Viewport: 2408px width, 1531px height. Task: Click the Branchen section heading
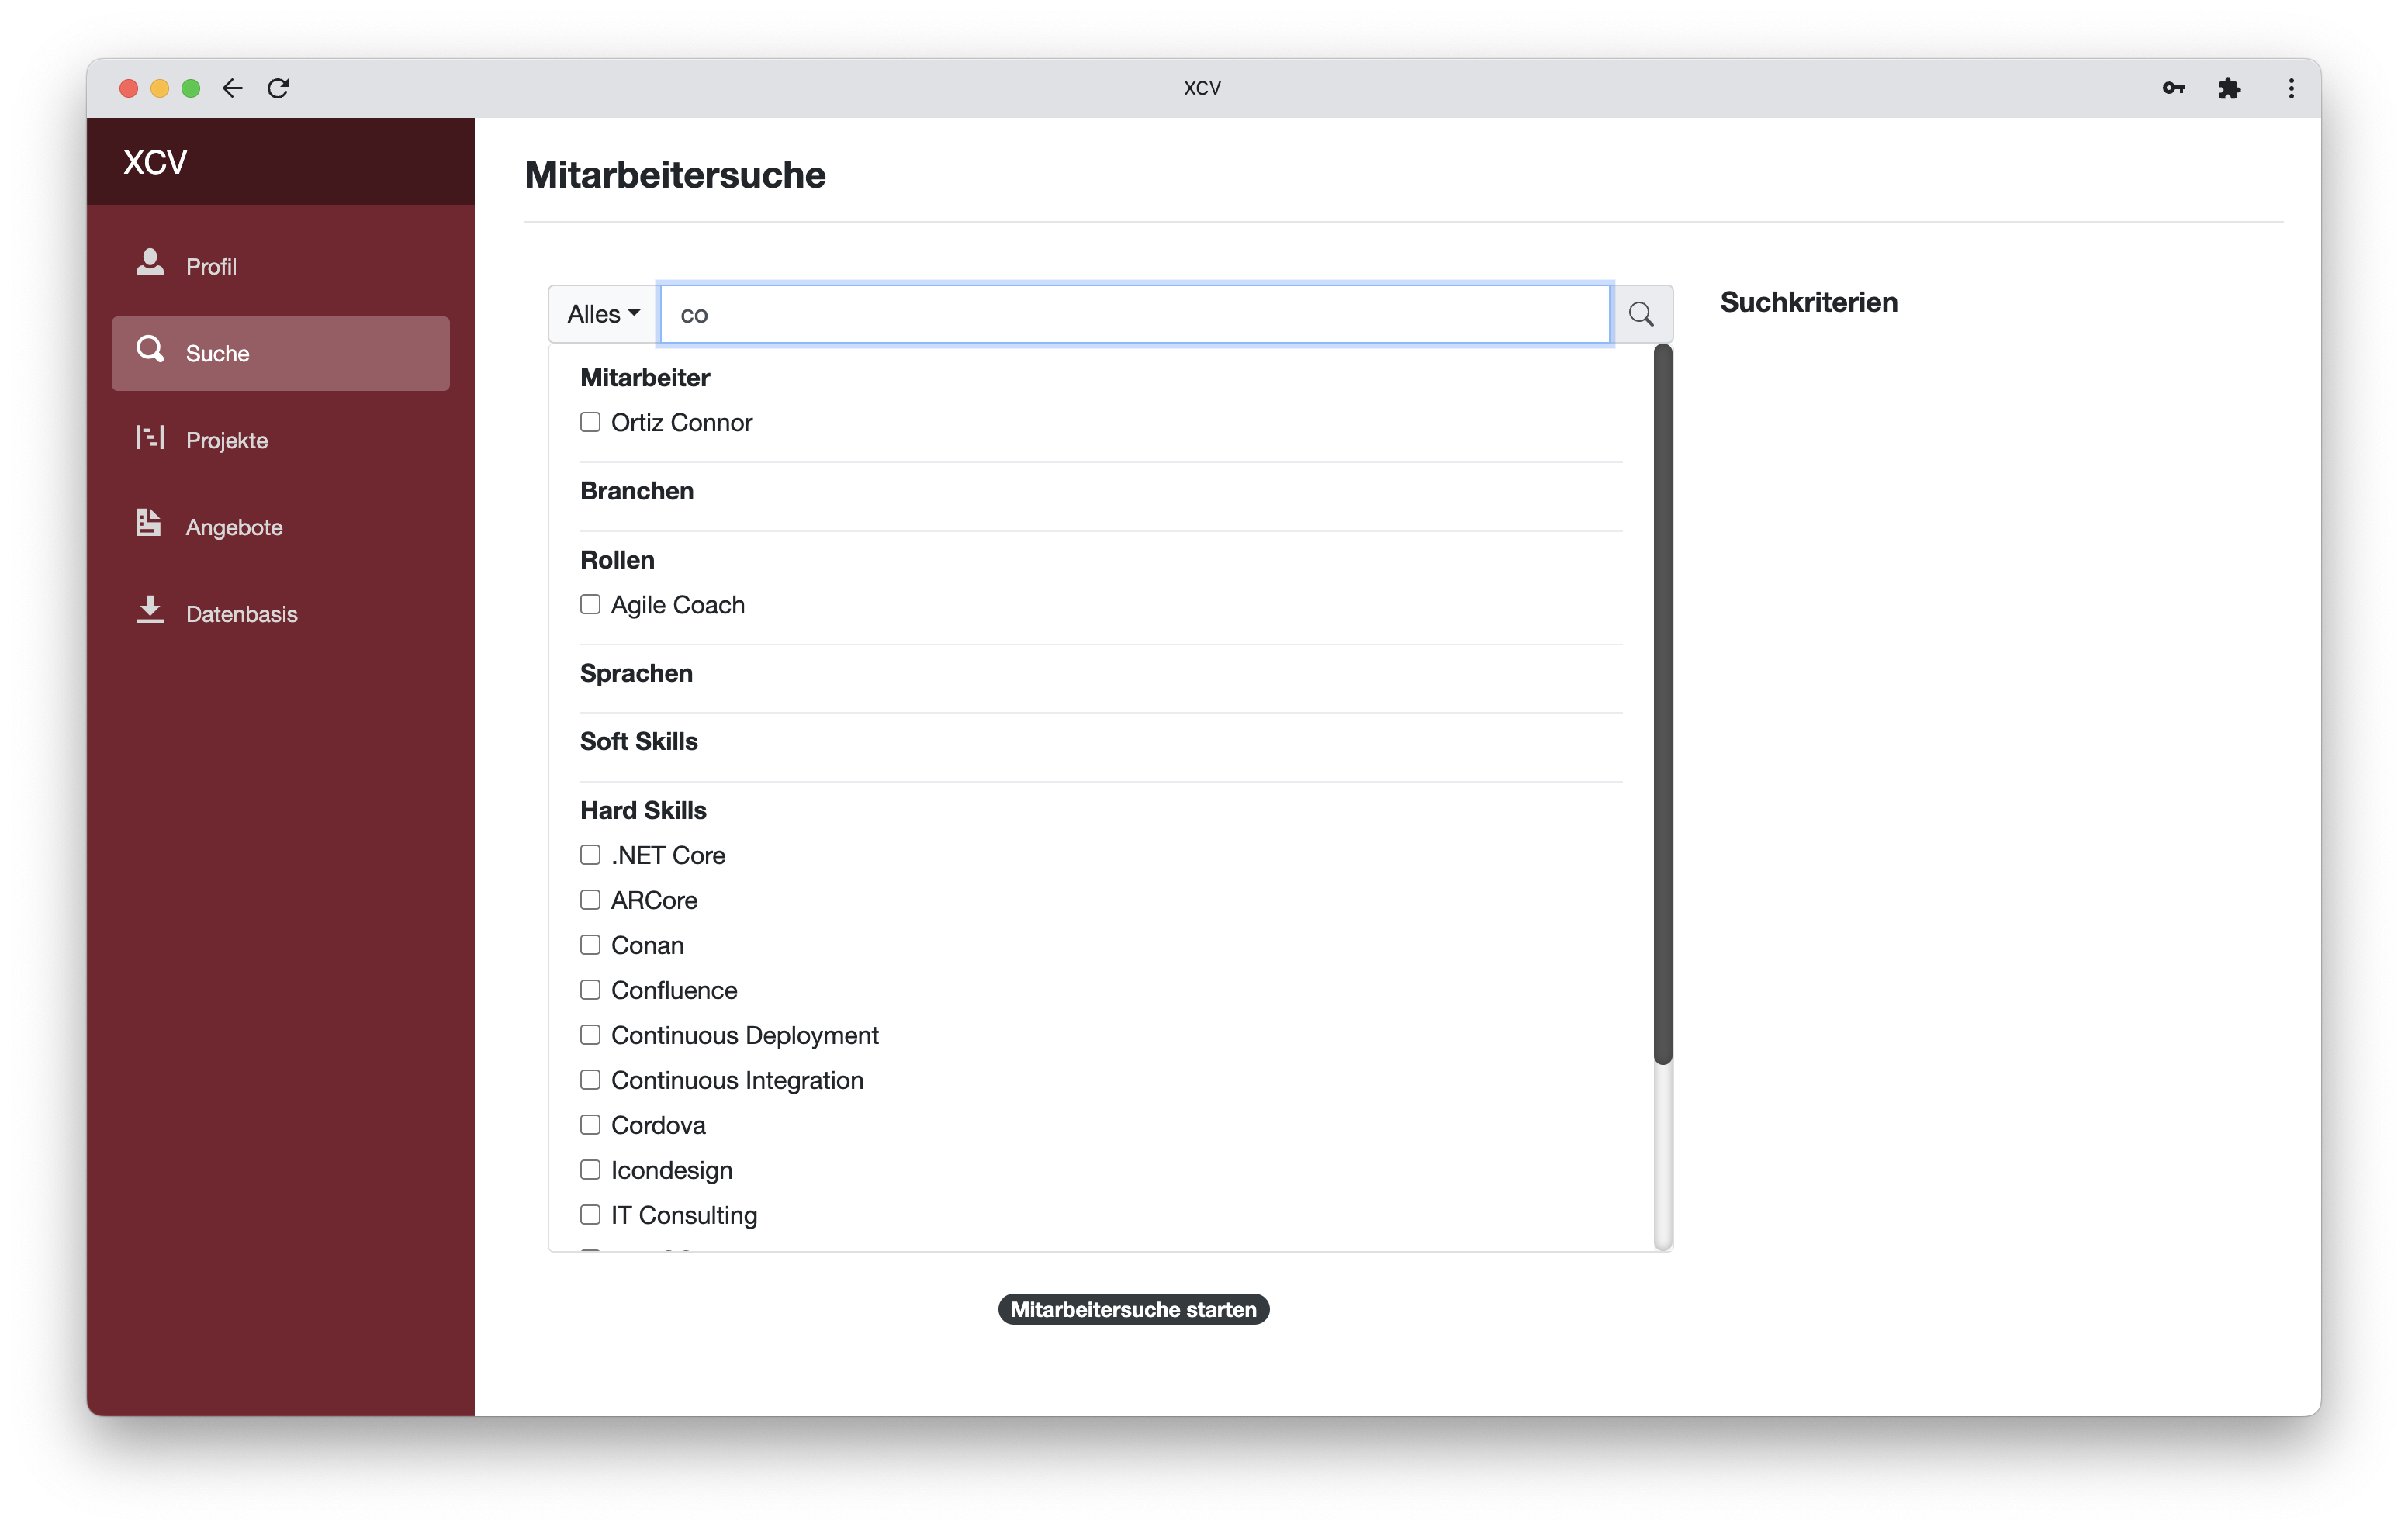(637, 490)
